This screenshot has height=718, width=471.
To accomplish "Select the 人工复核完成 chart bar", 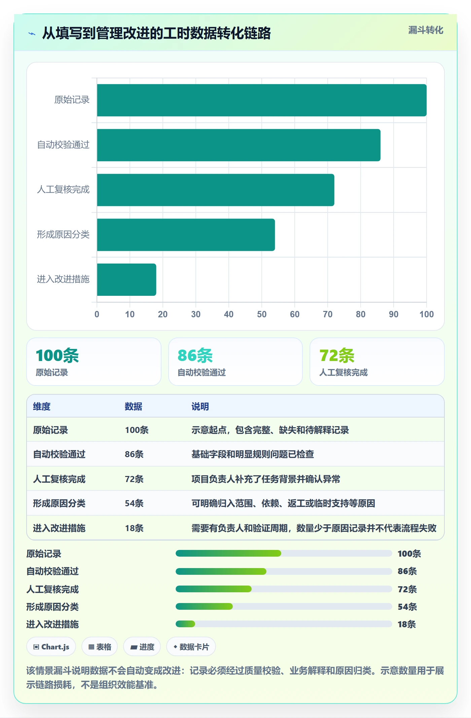I will (x=216, y=190).
